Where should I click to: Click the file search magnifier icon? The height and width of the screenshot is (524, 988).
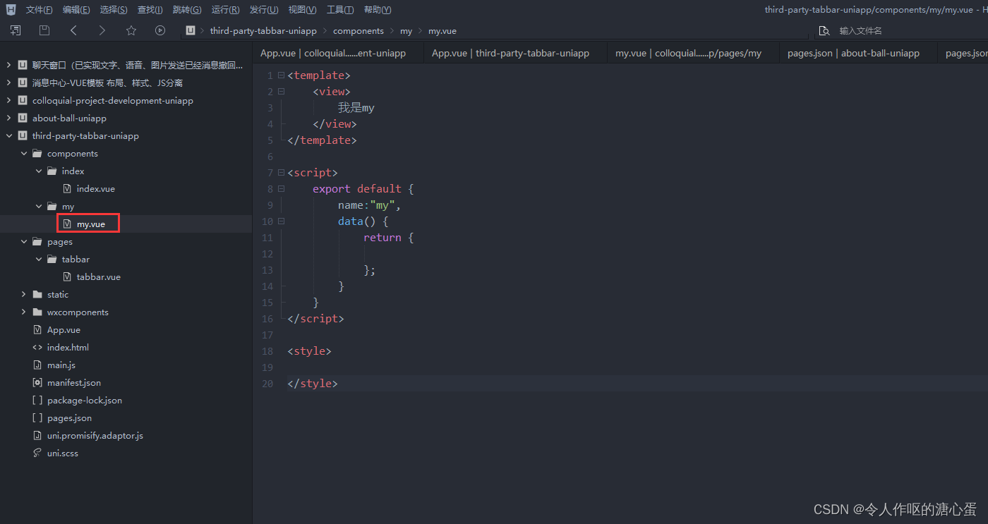tap(824, 31)
